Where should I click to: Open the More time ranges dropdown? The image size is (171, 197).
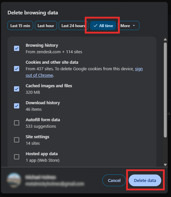tap(129, 25)
